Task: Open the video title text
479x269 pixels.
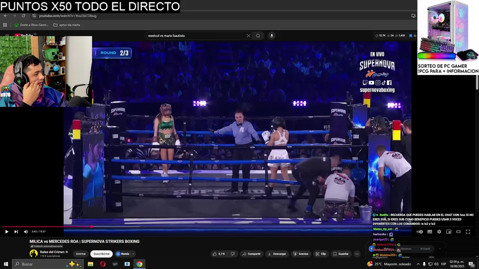Action: [85, 242]
